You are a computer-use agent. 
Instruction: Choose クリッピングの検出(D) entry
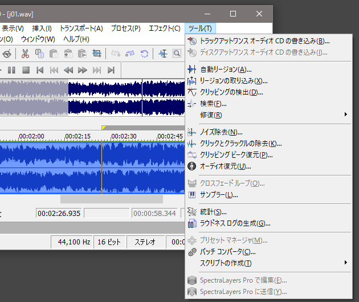[x=269, y=92]
